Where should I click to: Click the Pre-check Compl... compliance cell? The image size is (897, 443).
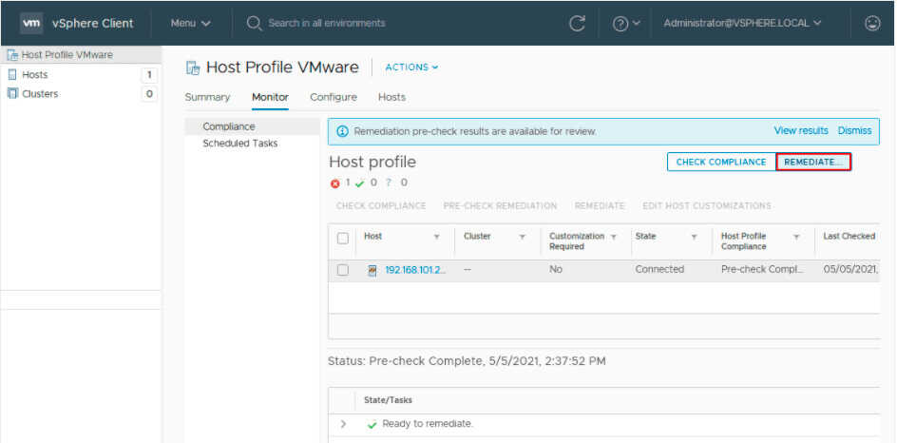click(x=762, y=269)
